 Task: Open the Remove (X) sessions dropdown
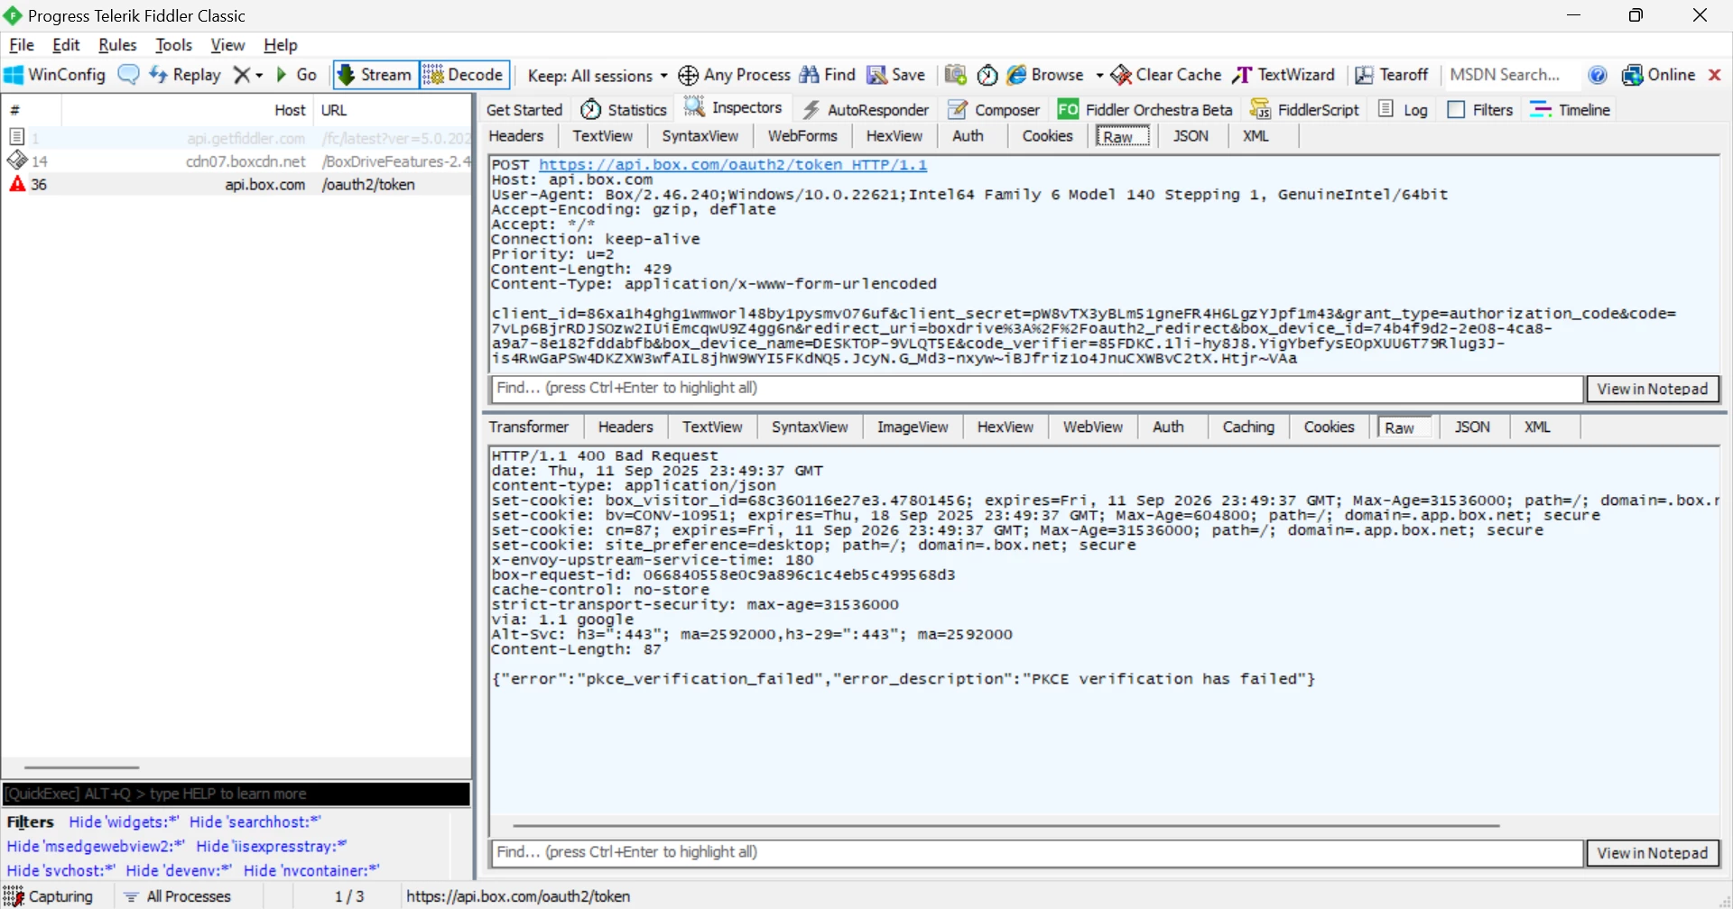[248, 75]
